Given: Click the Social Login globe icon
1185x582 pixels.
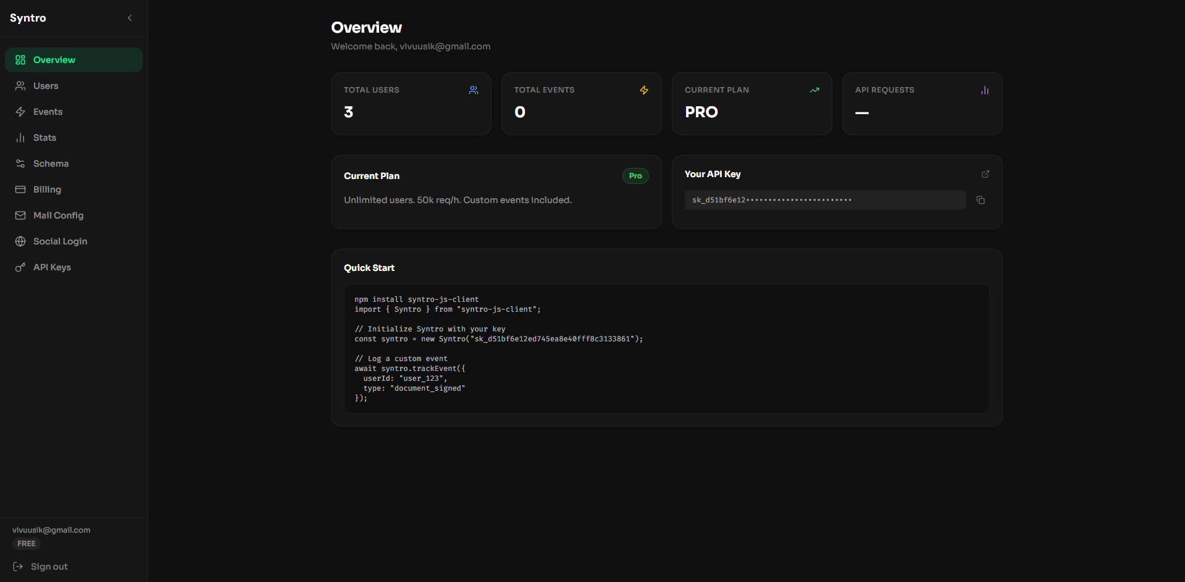Looking at the screenshot, I should pos(20,241).
